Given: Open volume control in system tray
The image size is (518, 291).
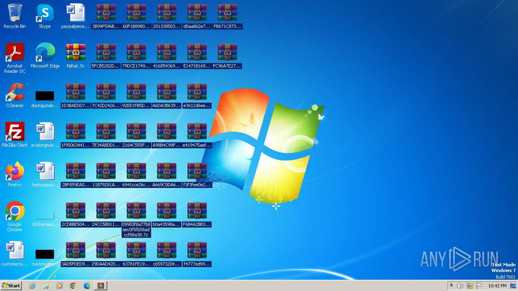Looking at the screenshot, I should pos(460,286).
